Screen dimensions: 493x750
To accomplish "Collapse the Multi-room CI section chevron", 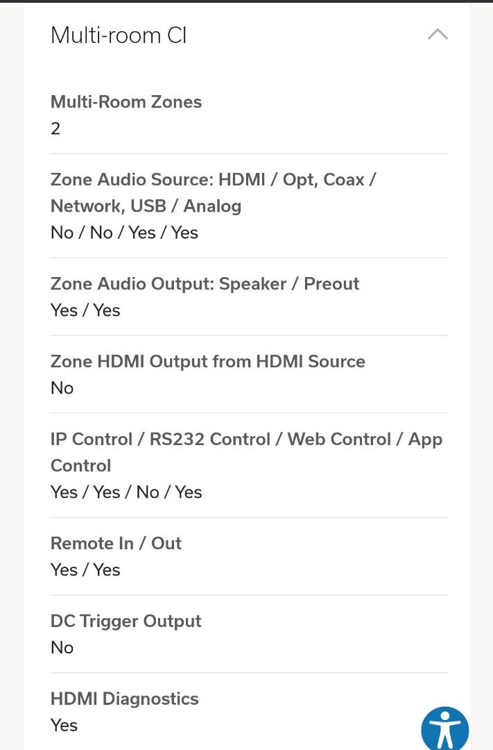I will tap(438, 35).
